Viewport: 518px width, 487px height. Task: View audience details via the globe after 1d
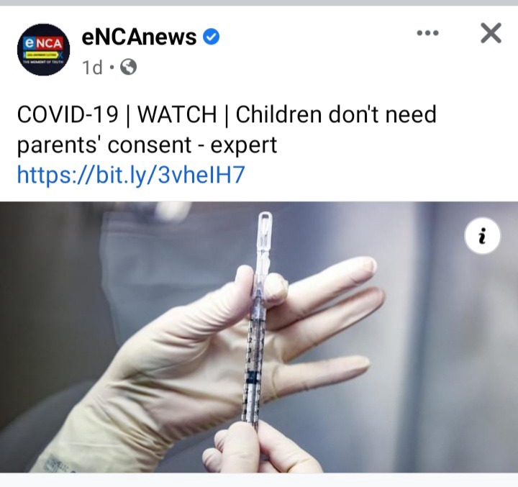128,67
